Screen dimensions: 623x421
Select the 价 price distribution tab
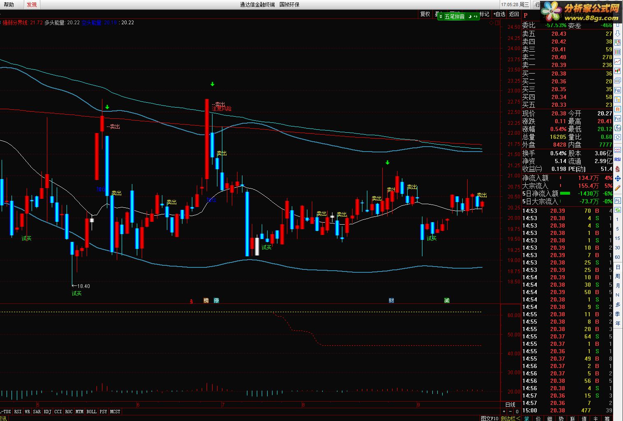[538, 419]
